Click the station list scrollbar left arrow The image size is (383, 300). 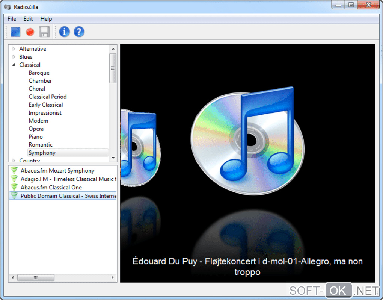point(13,277)
